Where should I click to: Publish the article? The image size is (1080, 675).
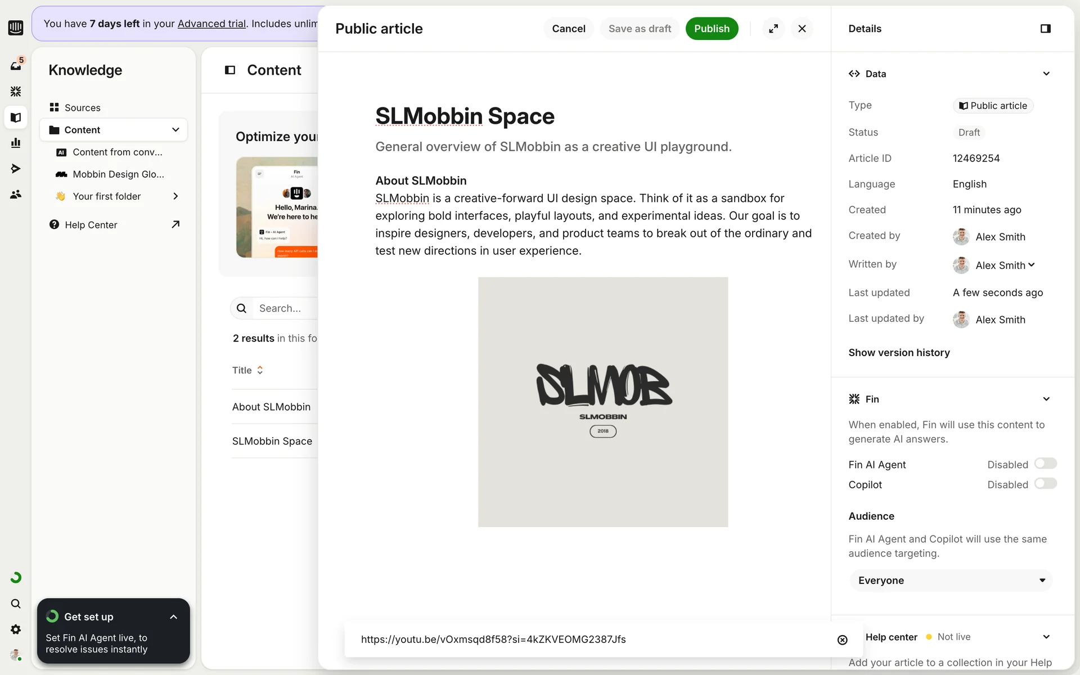tap(711, 29)
